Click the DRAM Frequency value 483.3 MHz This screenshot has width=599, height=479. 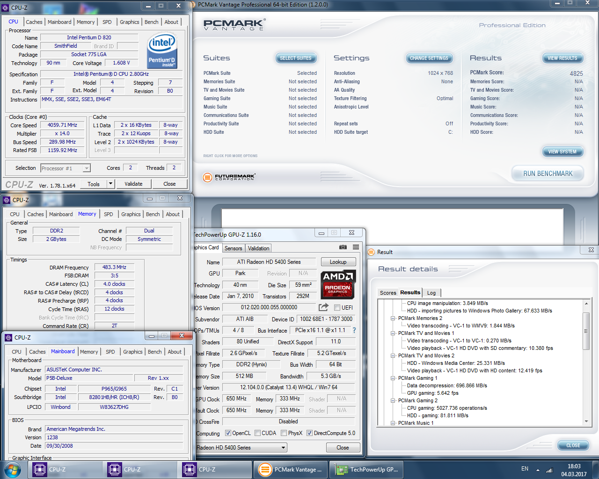point(114,267)
